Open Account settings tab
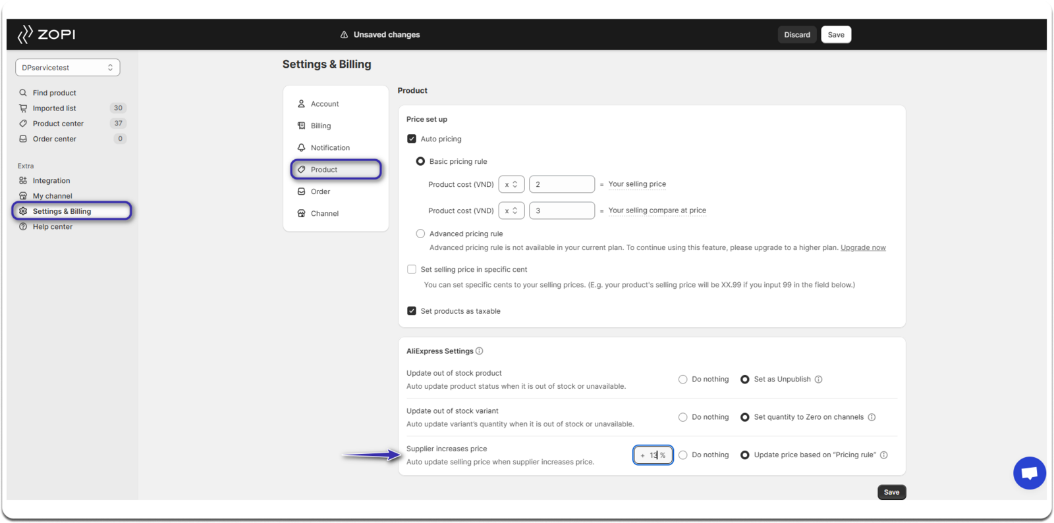 (336, 104)
